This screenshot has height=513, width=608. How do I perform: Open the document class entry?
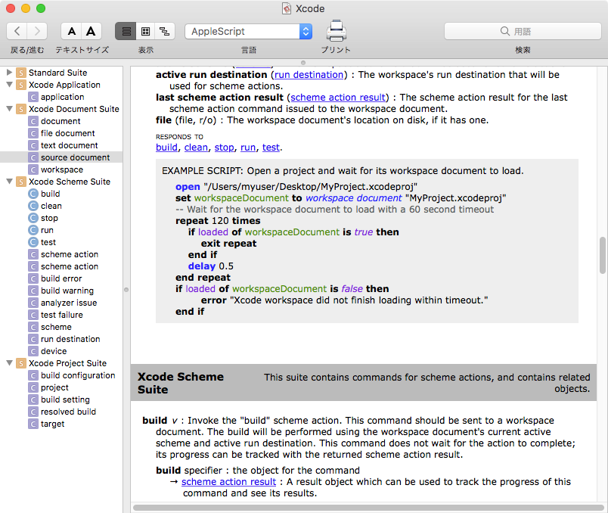point(60,121)
